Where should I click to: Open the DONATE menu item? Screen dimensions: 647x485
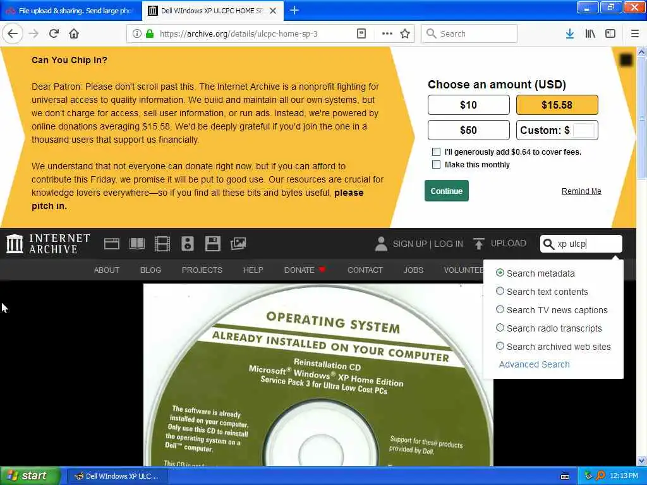click(305, 270)
